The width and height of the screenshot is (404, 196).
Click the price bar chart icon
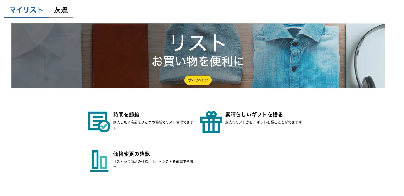pyautogui.click(x=99, y=161)
